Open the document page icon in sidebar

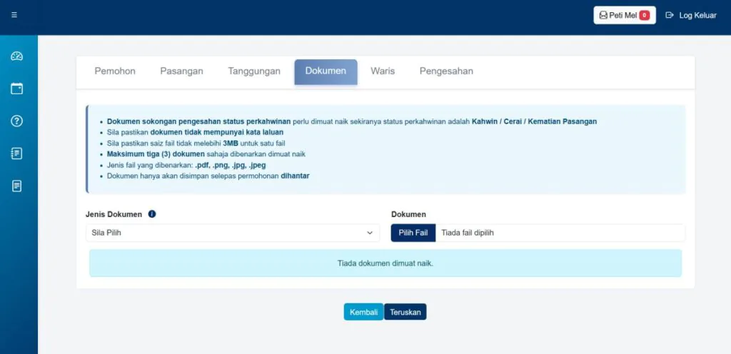tap(17, 186)
